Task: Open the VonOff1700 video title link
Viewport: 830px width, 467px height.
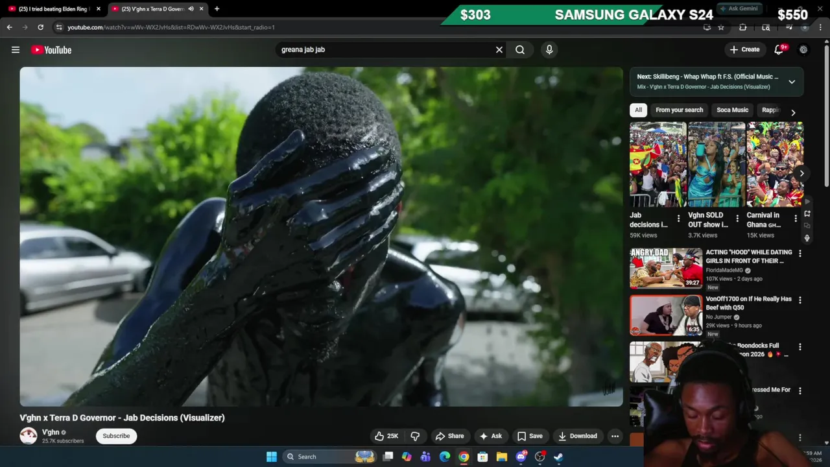Action: point(748,303)
